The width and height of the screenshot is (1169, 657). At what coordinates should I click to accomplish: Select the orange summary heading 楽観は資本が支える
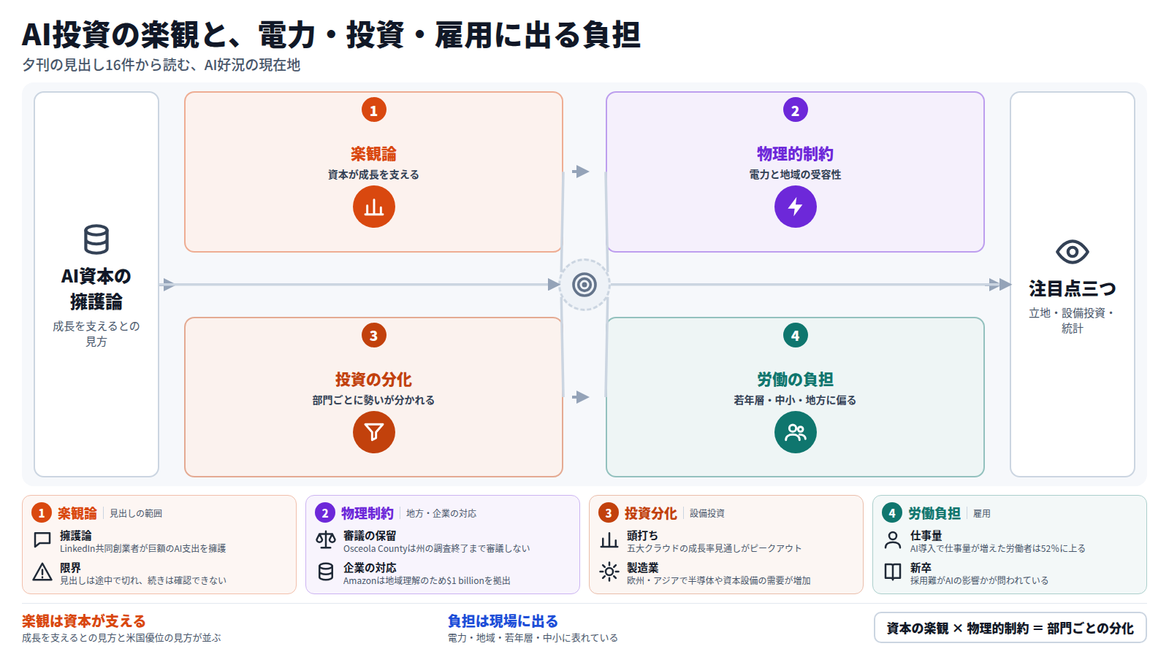coord(83,621)
